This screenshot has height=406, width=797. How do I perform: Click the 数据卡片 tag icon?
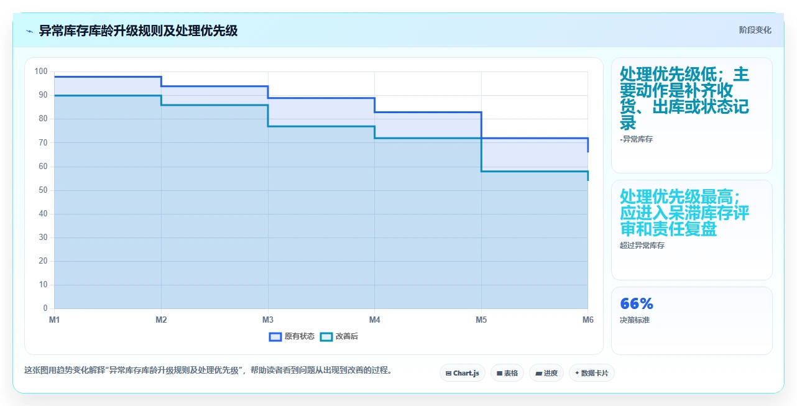pyautogui.click(x=577, y=373)
